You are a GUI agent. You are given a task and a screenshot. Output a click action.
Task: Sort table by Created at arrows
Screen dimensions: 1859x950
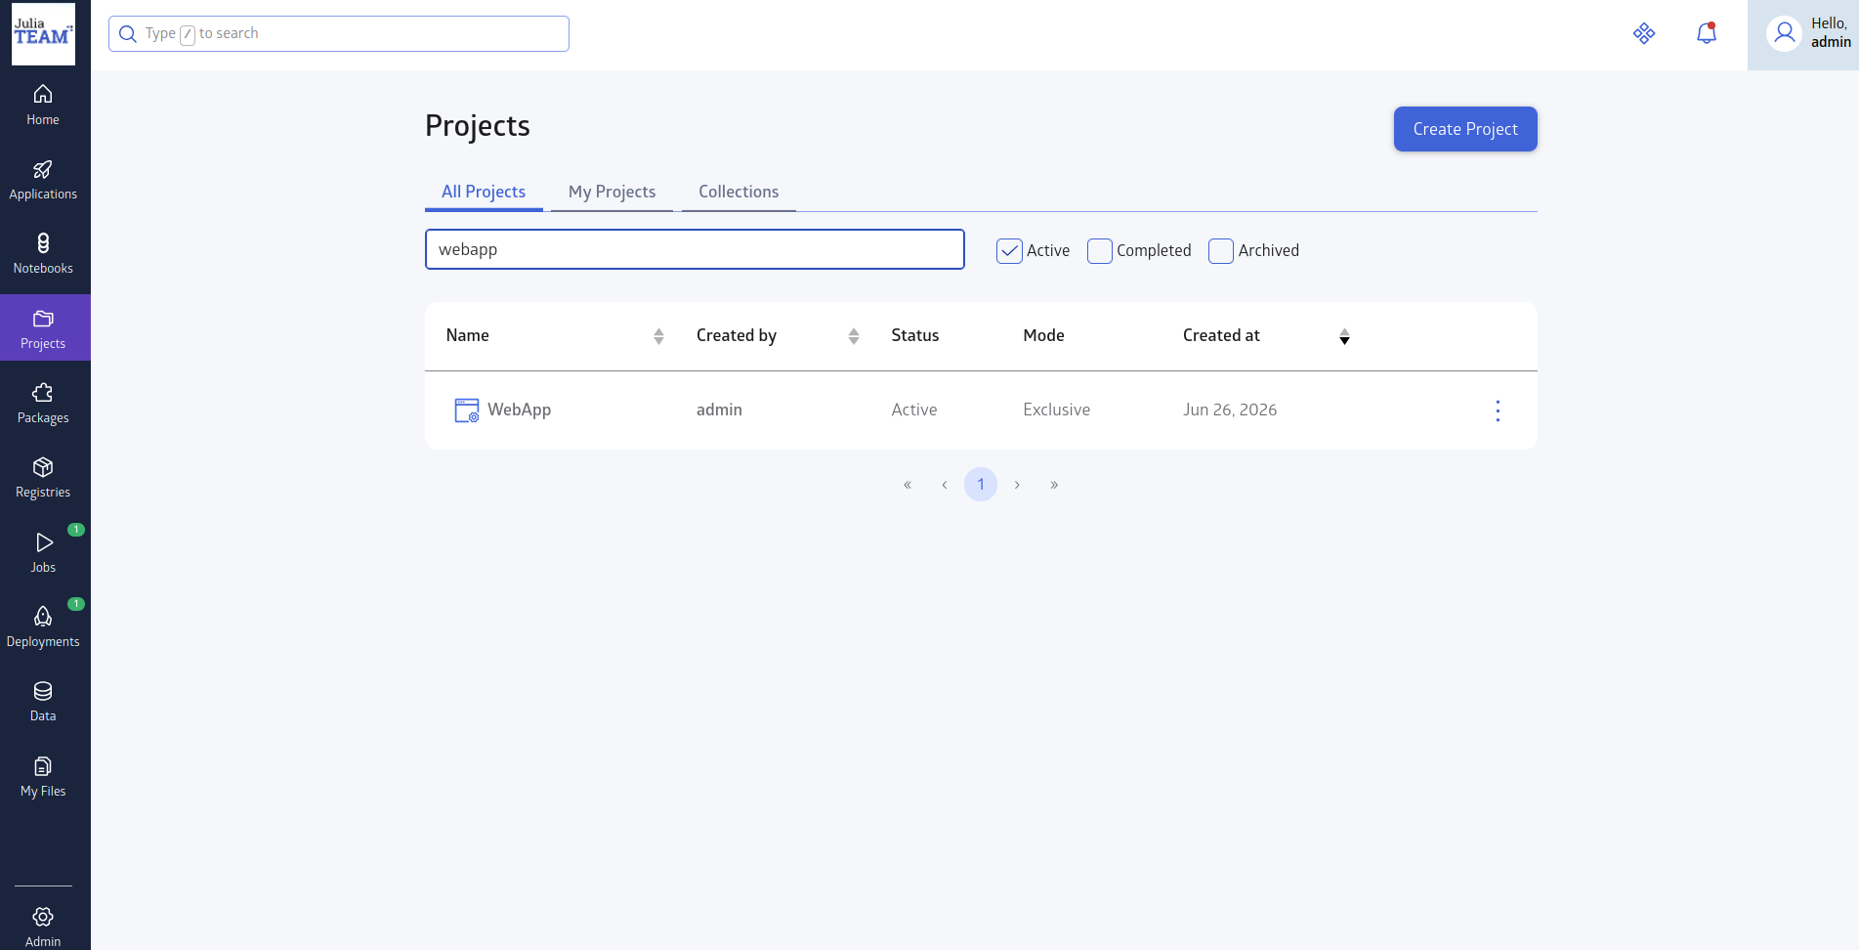1344,336
